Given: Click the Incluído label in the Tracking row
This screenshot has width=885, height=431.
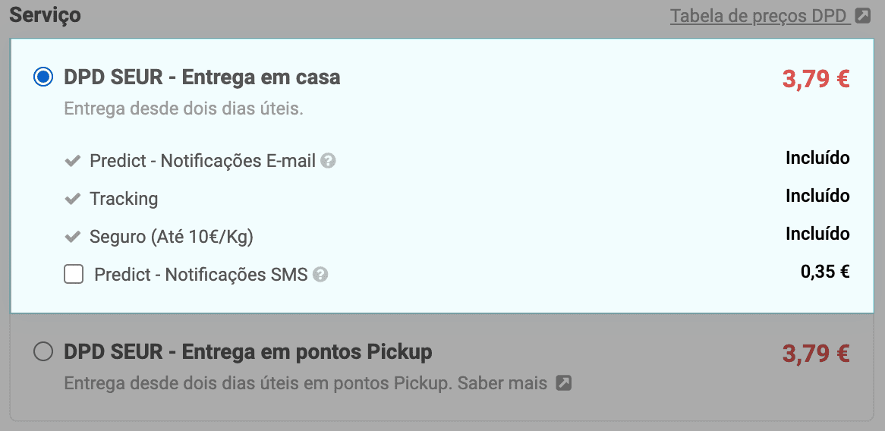Looking at the screenshot, I should (817, 196).
